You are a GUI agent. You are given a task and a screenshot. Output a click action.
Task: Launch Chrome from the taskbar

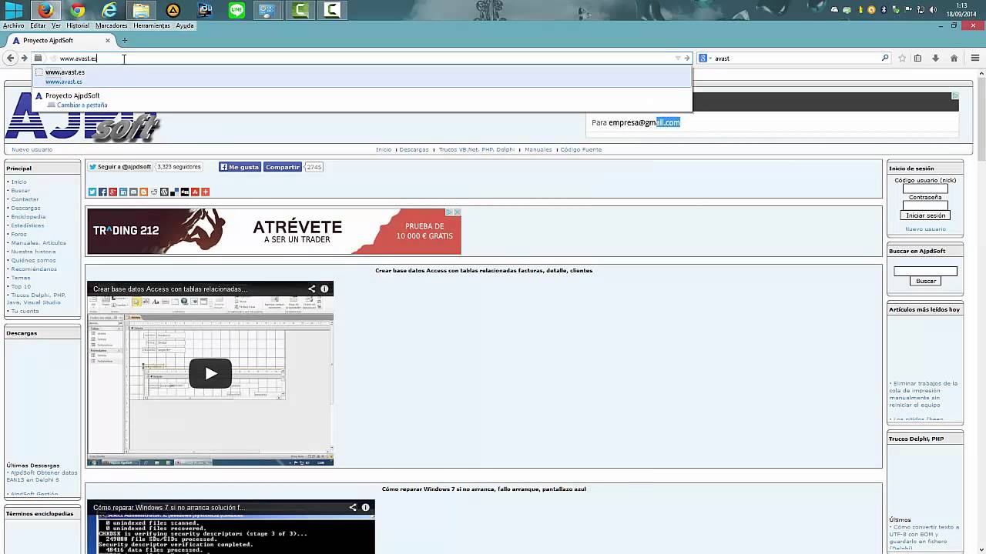tap(77, 10)
